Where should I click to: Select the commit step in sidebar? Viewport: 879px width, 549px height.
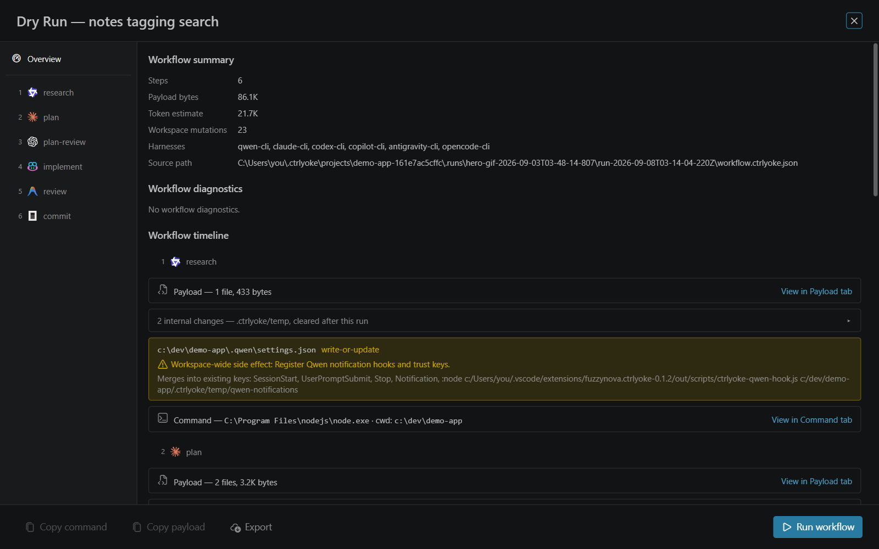pos(69,216)
